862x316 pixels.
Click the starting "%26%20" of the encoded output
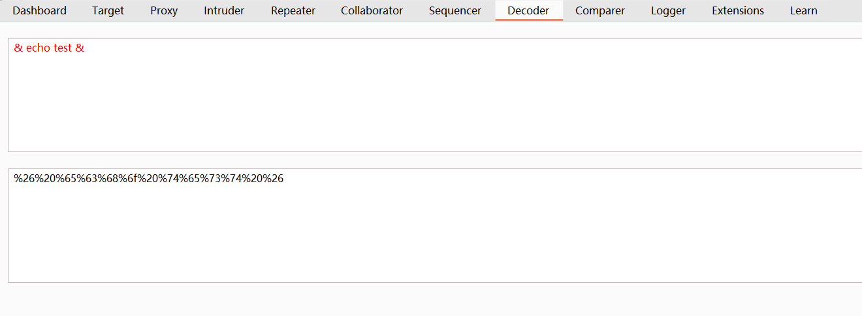click(x=29, y=179)
